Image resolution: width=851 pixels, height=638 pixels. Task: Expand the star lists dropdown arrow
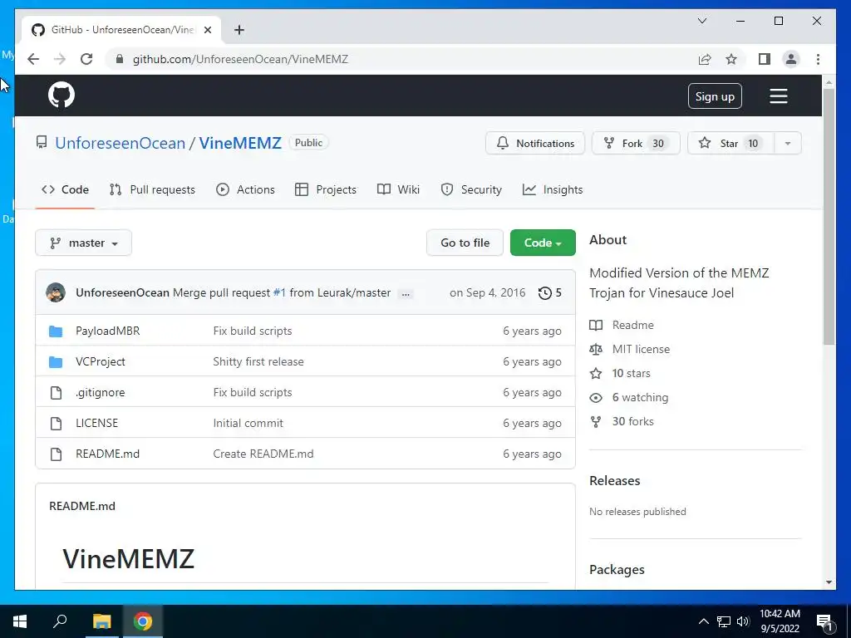[x=788, y=143]
